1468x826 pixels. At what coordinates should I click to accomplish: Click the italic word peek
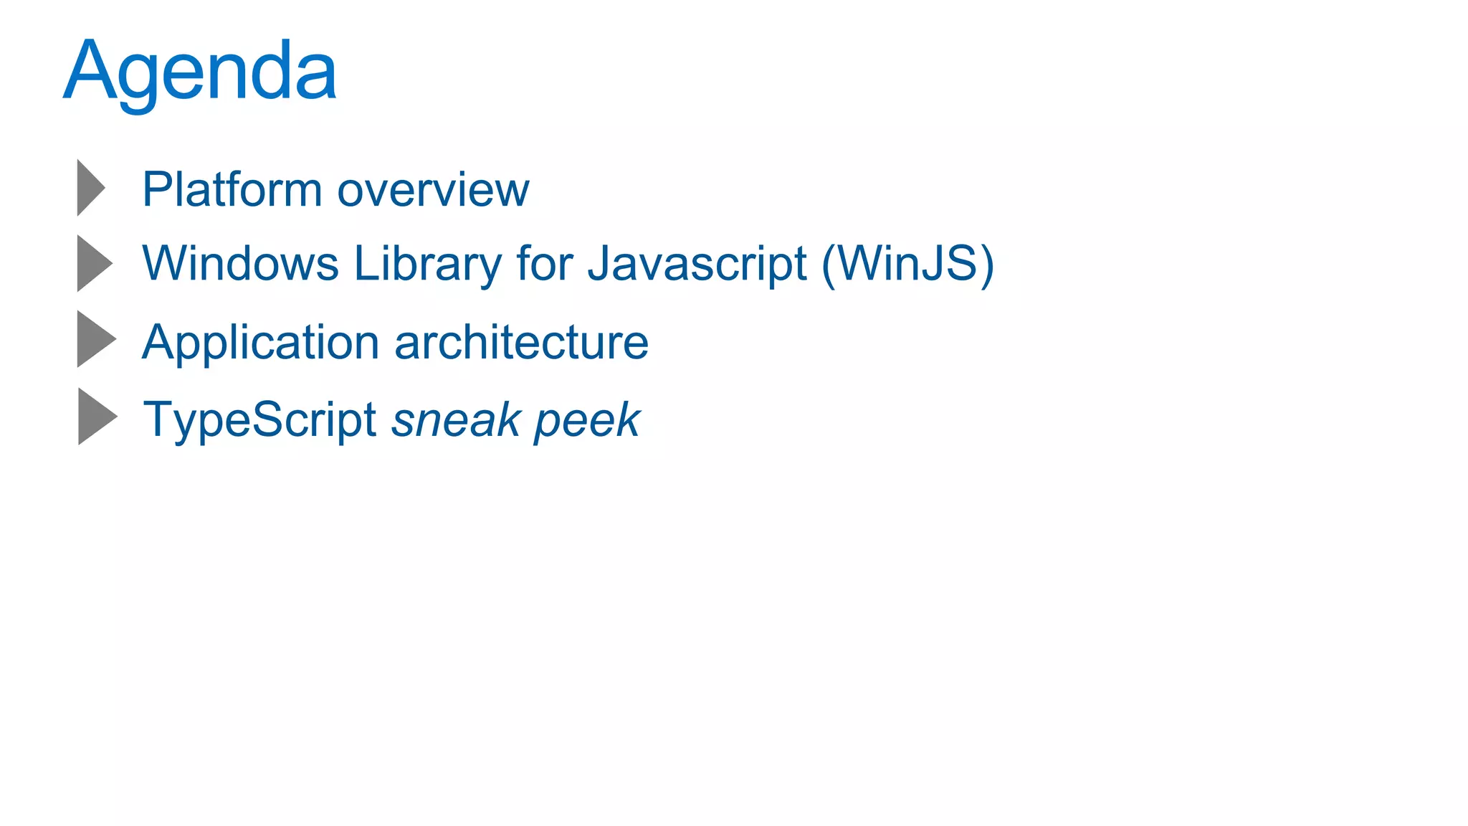click(x=587, y=419)
